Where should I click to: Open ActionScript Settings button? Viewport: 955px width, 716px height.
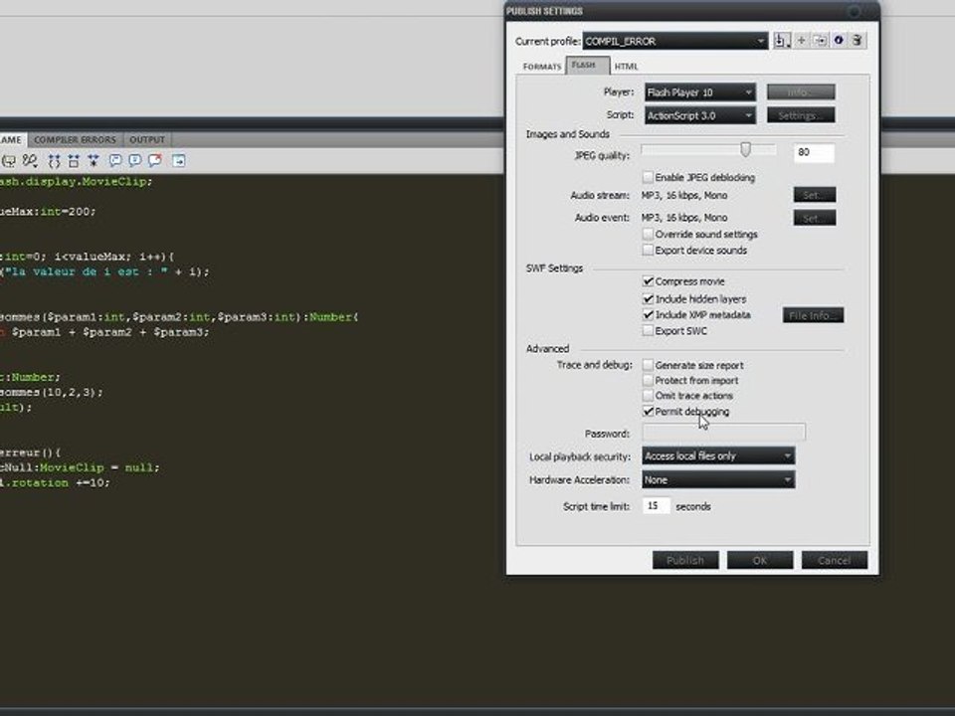[x=801, y=115]
